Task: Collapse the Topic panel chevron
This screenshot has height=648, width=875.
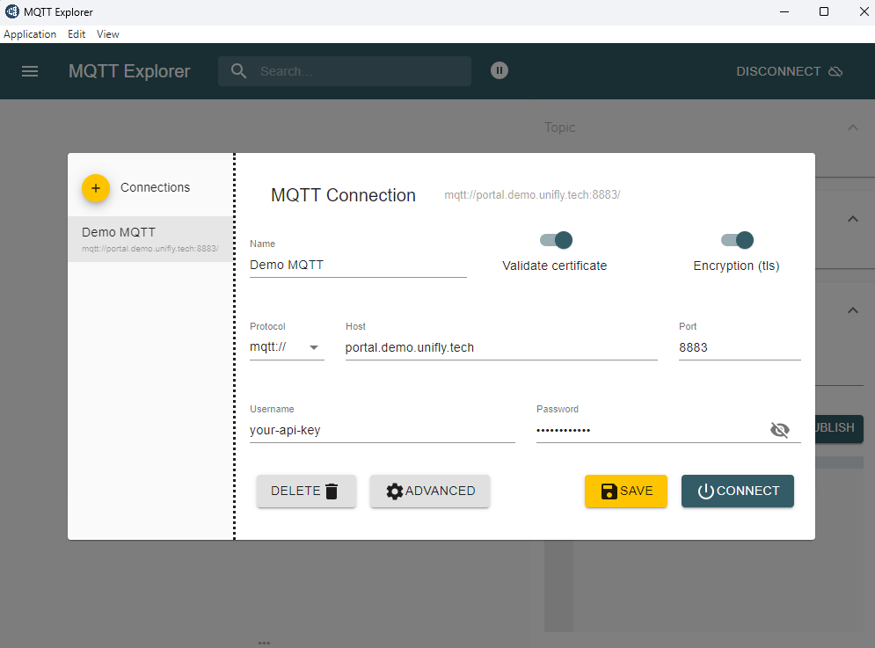Action: pos(852,127)
